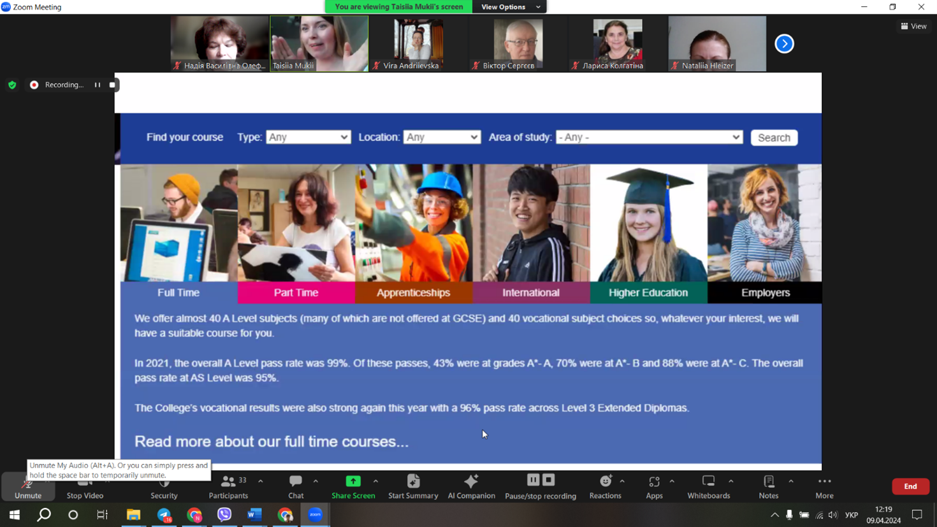Unmute your microphone in Zoom
This screenshot has width=937, height=527.
[x=27, y=487]
